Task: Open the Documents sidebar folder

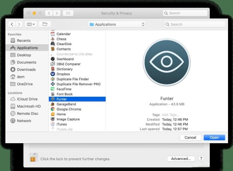Action: (27, 62)
